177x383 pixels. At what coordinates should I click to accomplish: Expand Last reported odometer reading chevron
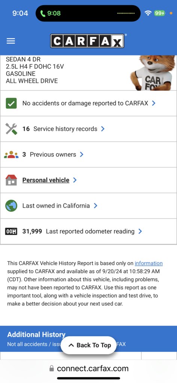(140, 231)
